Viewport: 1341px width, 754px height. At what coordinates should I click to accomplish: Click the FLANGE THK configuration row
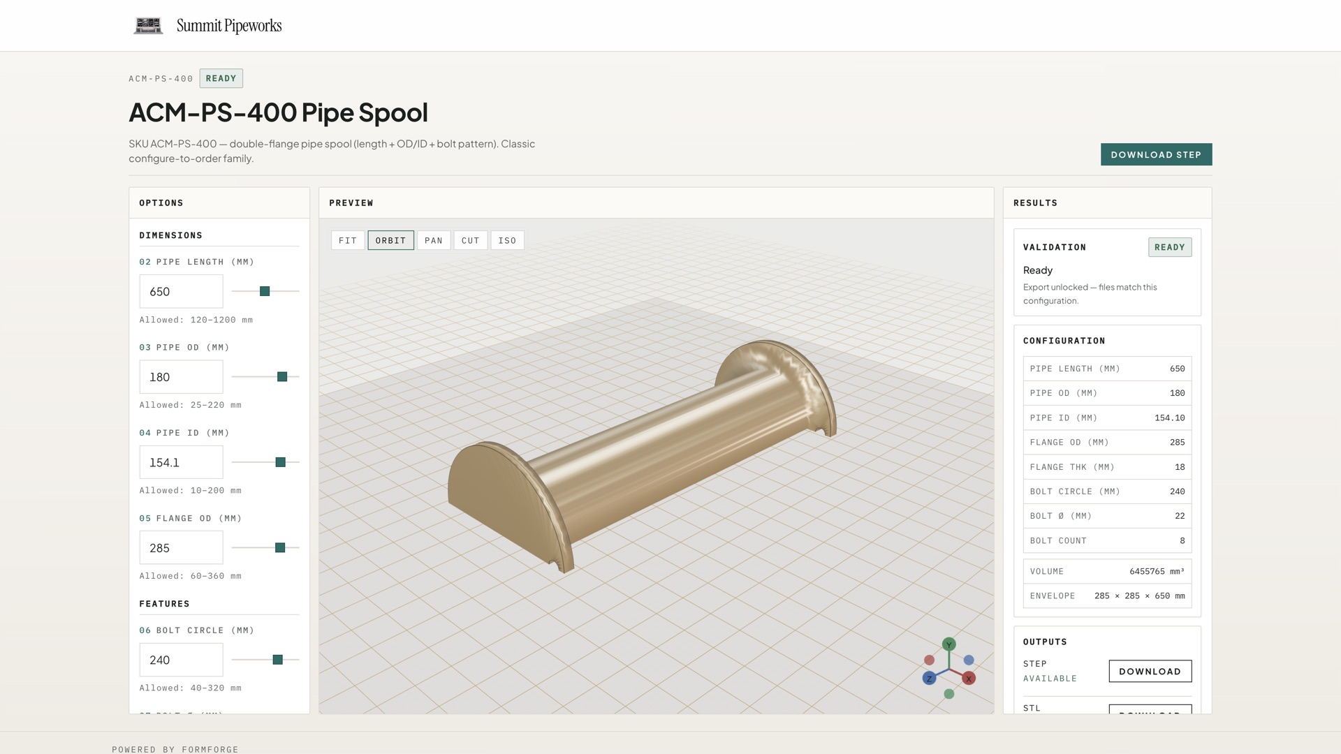click(1107, 467)
